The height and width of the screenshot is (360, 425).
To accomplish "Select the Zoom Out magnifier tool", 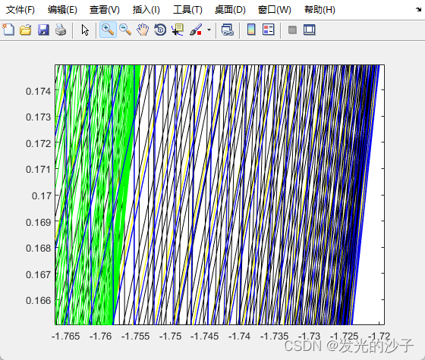I will (x=125, y=30).
